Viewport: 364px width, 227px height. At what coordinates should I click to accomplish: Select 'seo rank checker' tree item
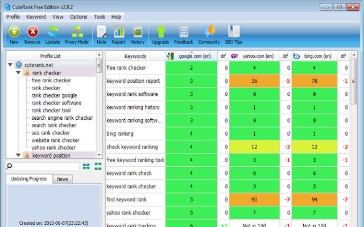51,133
